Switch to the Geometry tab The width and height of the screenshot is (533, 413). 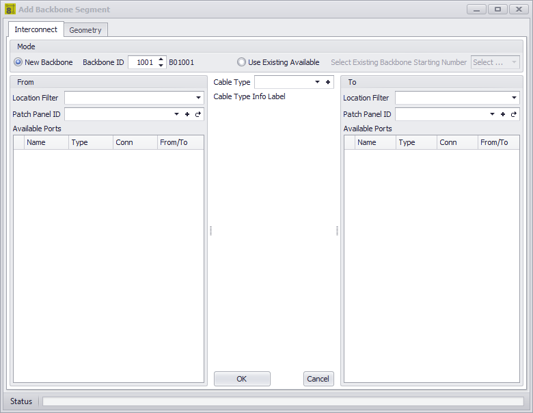(x=85, y=30)
